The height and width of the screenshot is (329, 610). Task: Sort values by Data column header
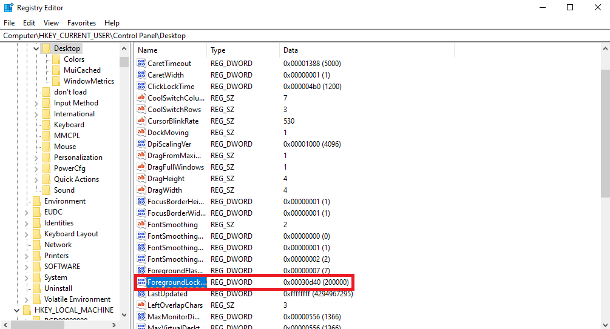(x=367, y=50)
